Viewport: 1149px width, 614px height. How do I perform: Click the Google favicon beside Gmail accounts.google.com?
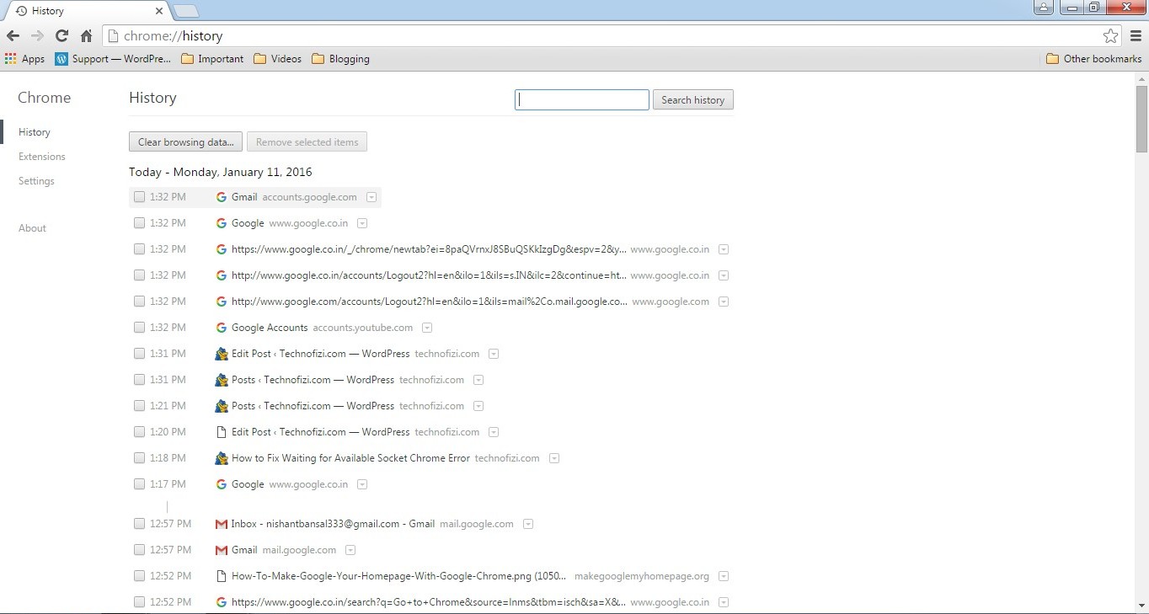point(222,197)
